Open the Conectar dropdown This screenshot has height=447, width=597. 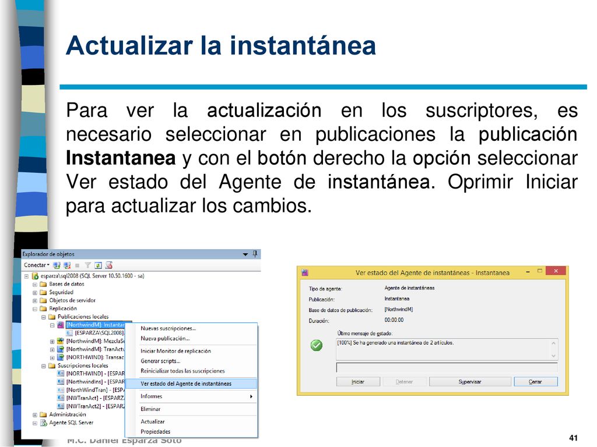37,265
